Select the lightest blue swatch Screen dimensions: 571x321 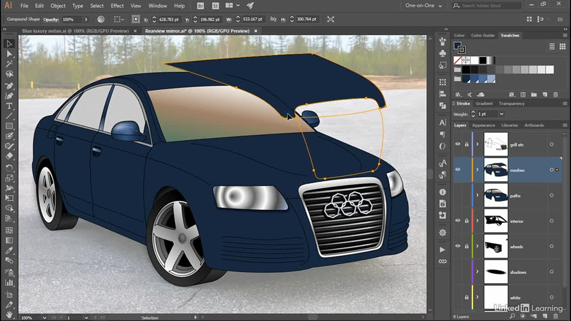(x=491, y=79)
